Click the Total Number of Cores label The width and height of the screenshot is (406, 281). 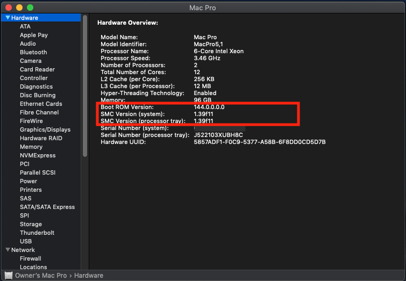pyautogui.click(x=133, y=72)
